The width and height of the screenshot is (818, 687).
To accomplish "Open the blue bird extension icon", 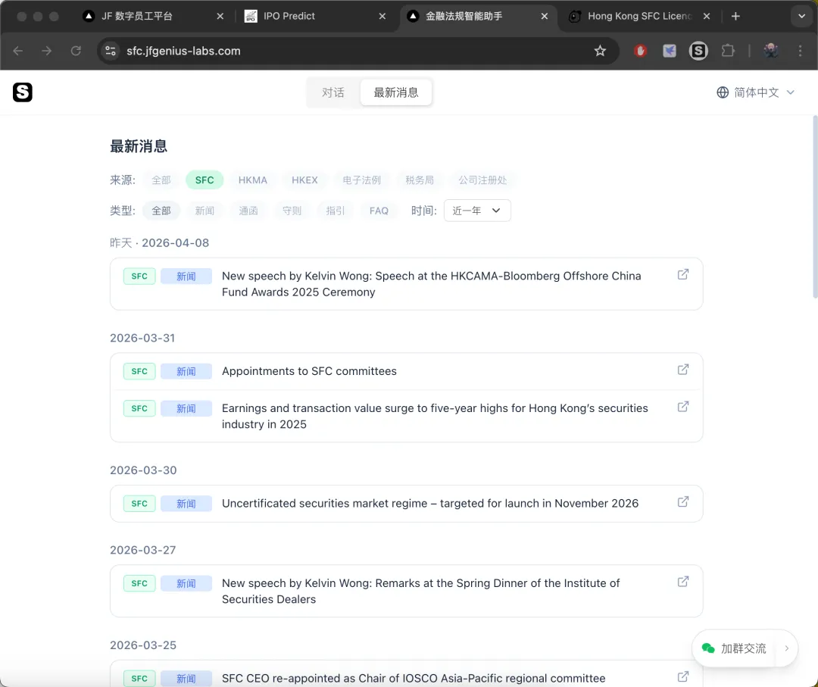I will point(670,51).
